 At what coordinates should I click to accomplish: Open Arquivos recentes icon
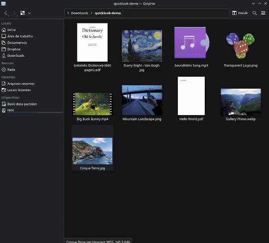coord(3,84)
